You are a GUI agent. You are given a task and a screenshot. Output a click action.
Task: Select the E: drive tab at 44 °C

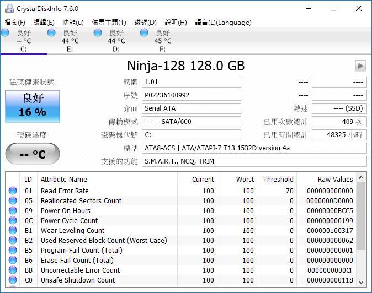click(x=70, y=41)
